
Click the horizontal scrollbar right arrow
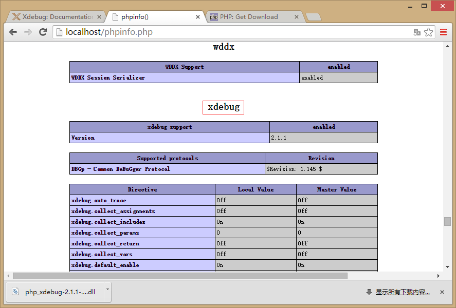439,276
